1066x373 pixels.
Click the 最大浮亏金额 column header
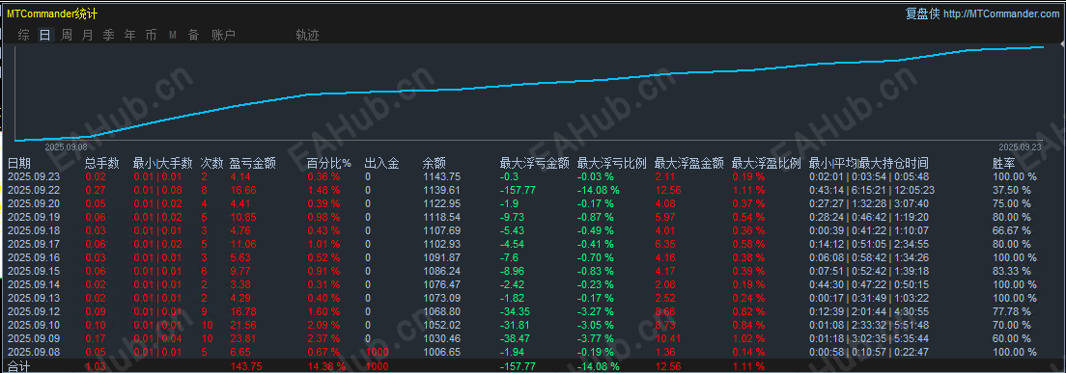[x=534, y=164]
